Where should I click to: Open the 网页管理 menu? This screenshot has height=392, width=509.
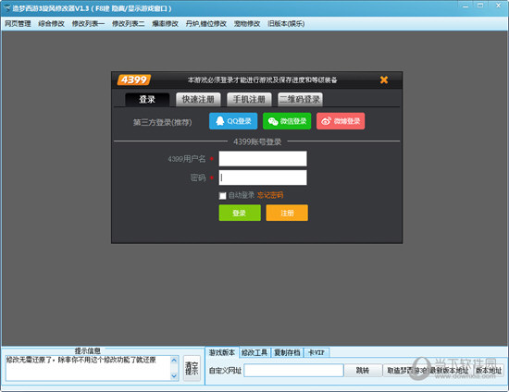coord(18,24)
